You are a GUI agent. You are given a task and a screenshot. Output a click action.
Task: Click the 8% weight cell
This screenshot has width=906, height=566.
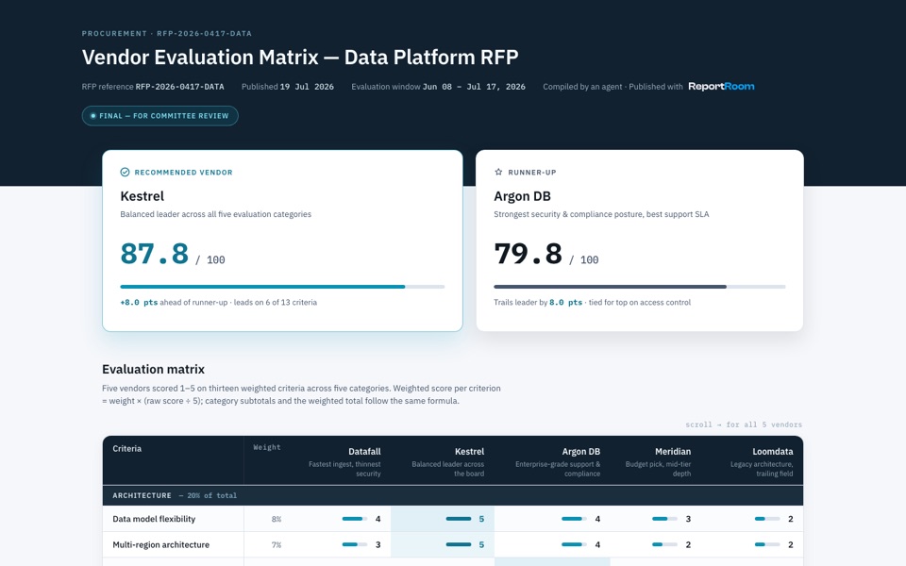pyautogui.click(x=277, y=519)
